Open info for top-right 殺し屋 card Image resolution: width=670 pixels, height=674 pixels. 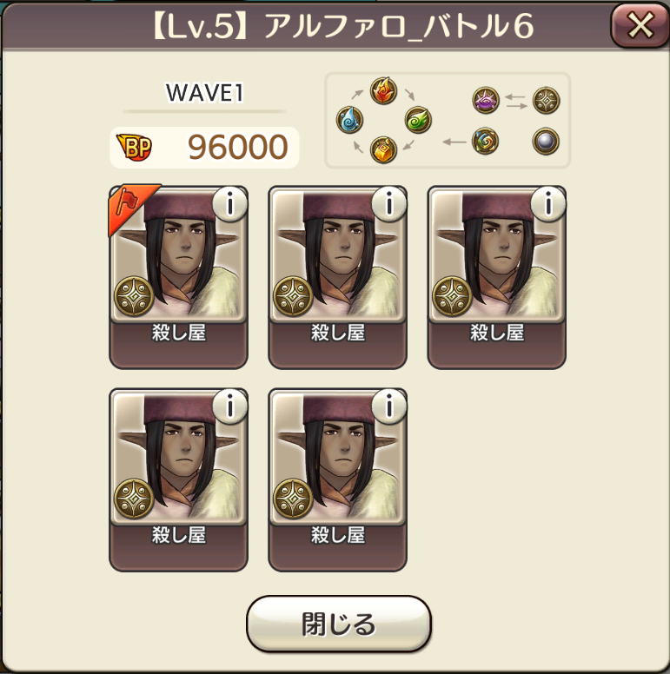point(548,205)
